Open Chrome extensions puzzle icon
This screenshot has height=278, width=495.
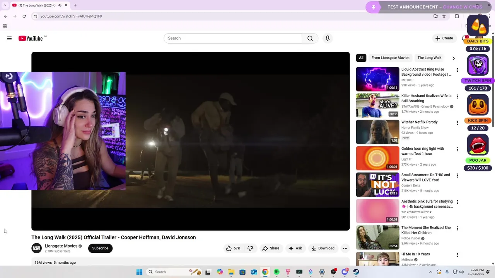coord(457,16)
